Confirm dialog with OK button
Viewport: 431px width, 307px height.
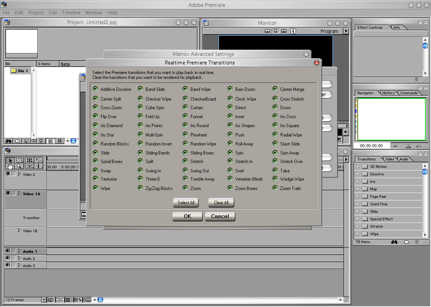pos(187,216)
